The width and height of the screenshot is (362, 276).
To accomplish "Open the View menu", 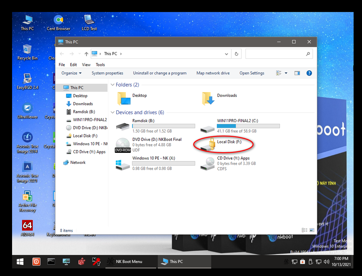I will tap(86, 65).
